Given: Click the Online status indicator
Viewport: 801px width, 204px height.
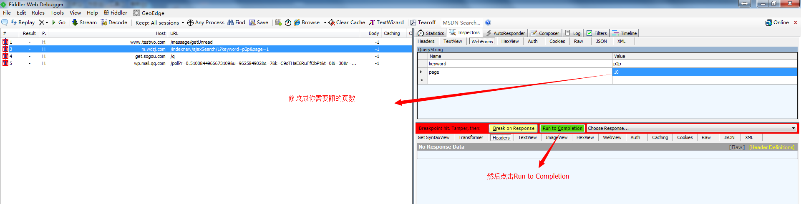Looking at the screenshot, I should (x=777, y=22).
